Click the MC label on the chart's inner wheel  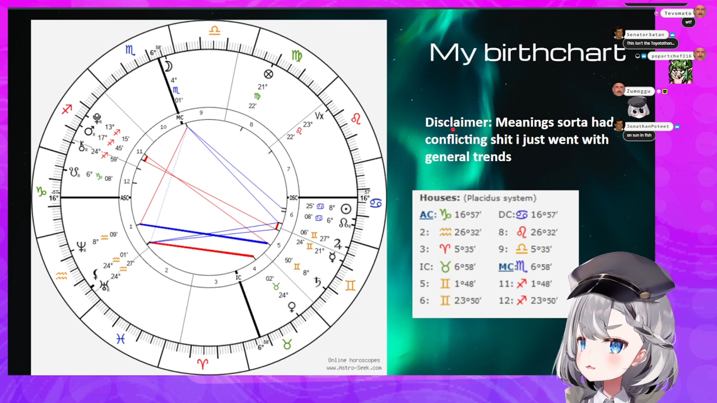(x=180, y=118)
